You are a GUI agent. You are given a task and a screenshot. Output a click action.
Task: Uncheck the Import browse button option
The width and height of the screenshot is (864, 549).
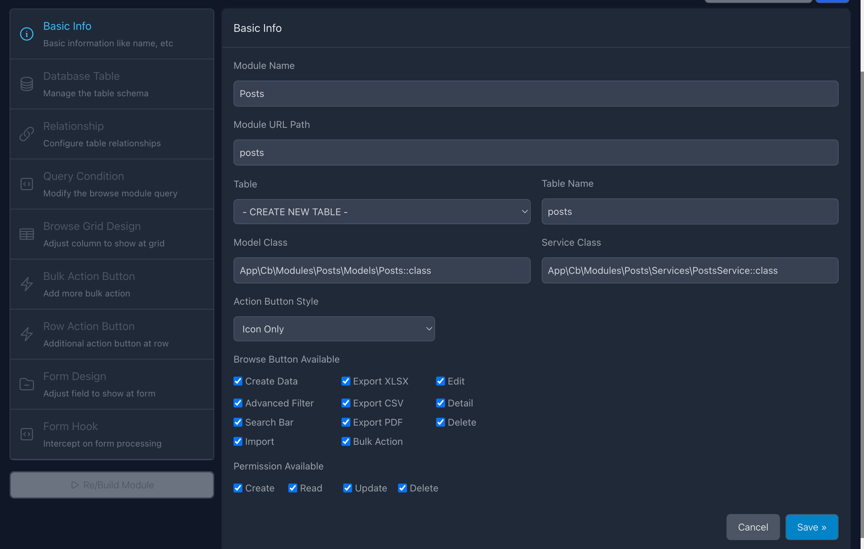pyautogui.click(x=238, y=441)
